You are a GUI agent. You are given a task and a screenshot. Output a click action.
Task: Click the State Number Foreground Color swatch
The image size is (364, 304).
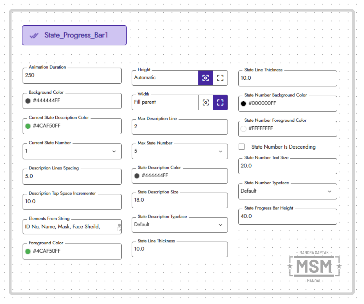pyautogui.click(x=243, y=129)
